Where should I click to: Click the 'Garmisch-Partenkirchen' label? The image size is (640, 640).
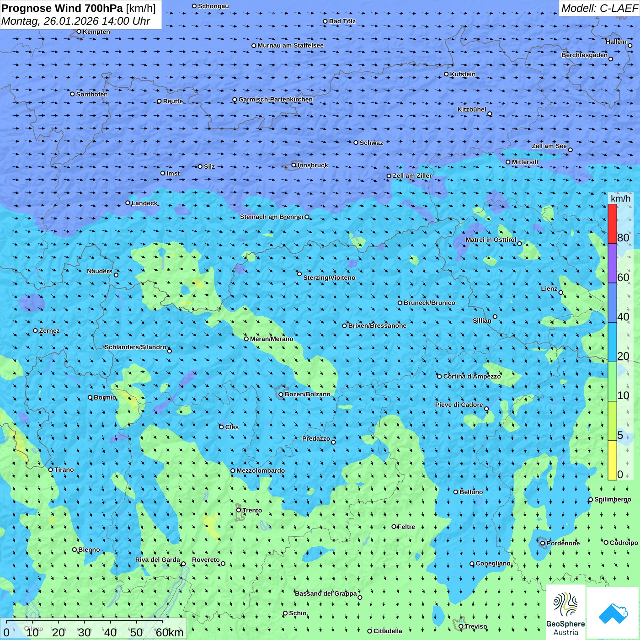point(276,99)
